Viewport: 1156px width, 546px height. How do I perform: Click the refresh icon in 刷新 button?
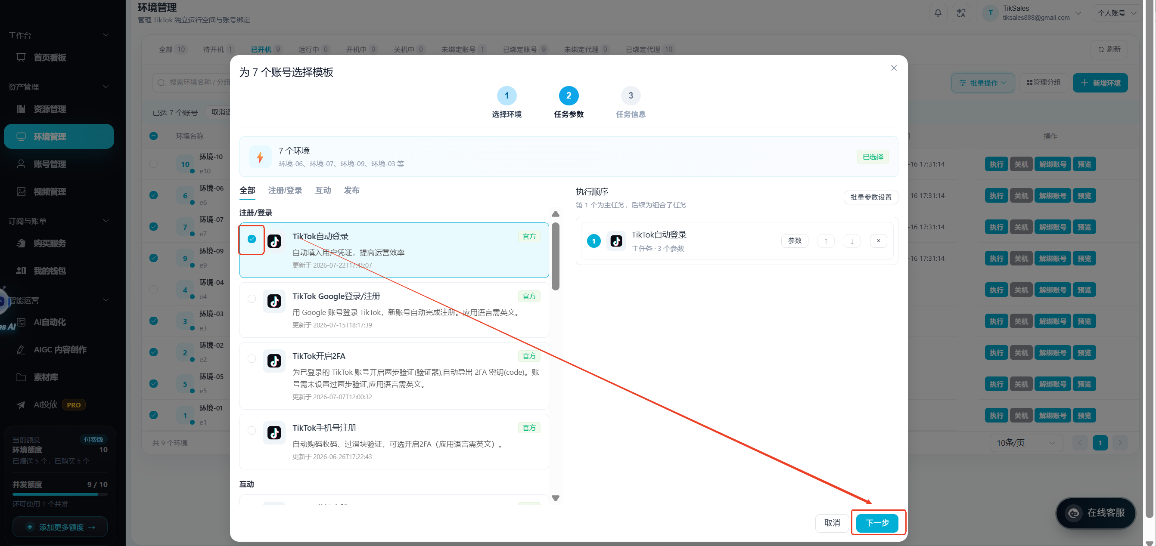pos(1101,49)
